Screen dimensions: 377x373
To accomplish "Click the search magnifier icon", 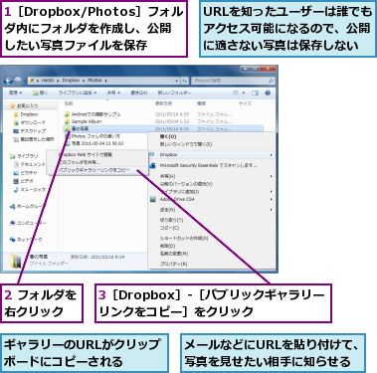I will pyautogui.click(x=271, y=81).
